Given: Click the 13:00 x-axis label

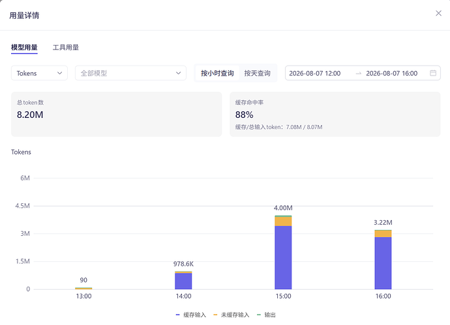Looking at the screenshot, I should (83, 296).
